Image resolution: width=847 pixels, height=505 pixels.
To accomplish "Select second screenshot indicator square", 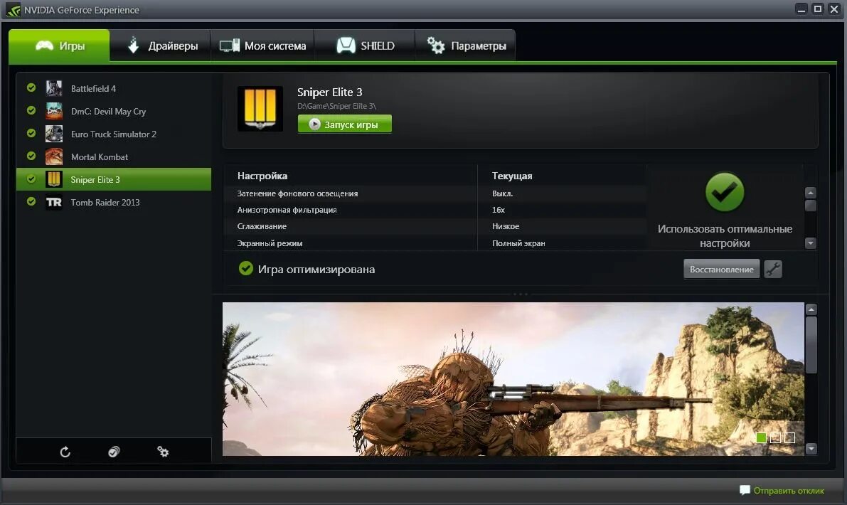I will [x=775, y=437].
